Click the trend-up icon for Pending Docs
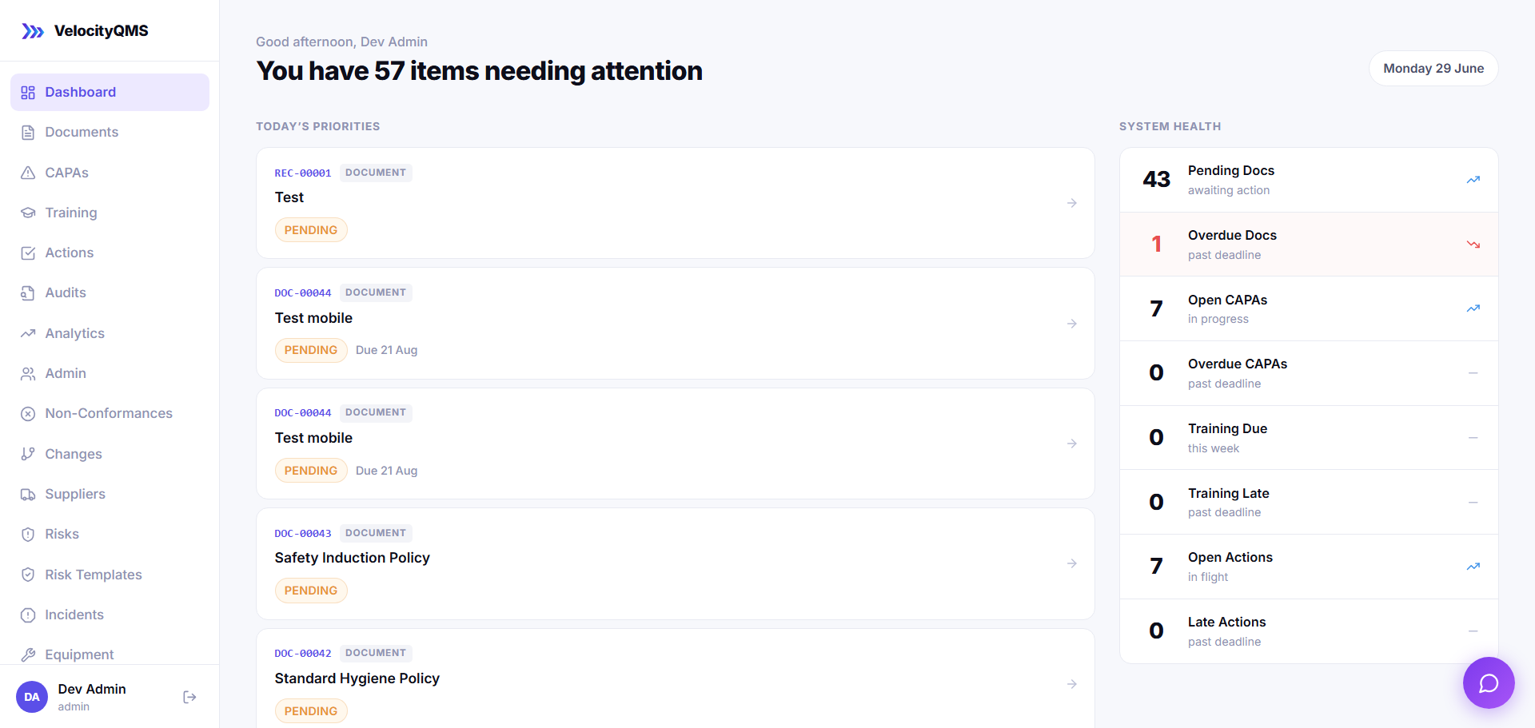 click(x=1473, y=180)
